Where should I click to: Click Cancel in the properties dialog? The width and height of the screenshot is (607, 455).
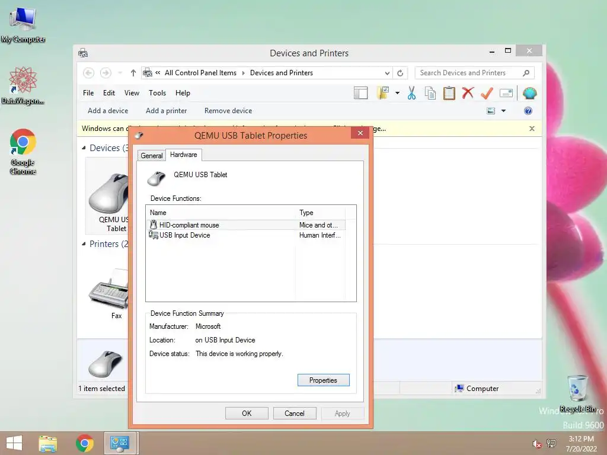click(295, 413)
